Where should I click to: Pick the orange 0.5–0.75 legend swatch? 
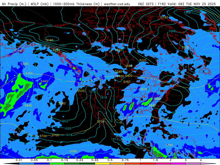118,164
